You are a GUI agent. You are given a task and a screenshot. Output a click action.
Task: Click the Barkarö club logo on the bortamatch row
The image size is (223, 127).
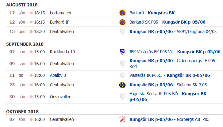pos(122,13)
